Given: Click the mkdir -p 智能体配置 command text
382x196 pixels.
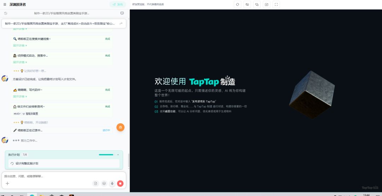Looking at the screenshot, I should 26,114.
